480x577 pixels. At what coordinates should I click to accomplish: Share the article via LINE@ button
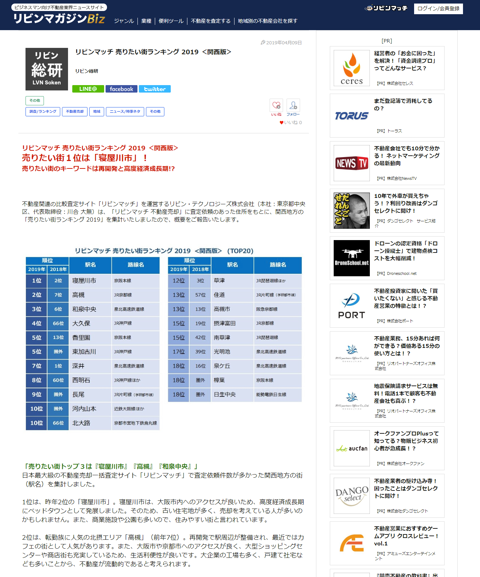[x=88, y=89]
